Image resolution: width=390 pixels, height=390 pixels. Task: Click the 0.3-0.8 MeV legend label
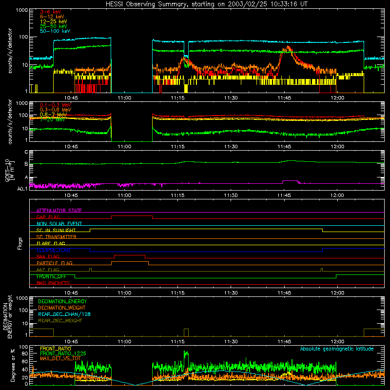click(56, 110)
